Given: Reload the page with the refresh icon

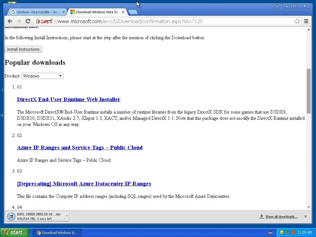Looking at the screenshot, I should [28, 21].
